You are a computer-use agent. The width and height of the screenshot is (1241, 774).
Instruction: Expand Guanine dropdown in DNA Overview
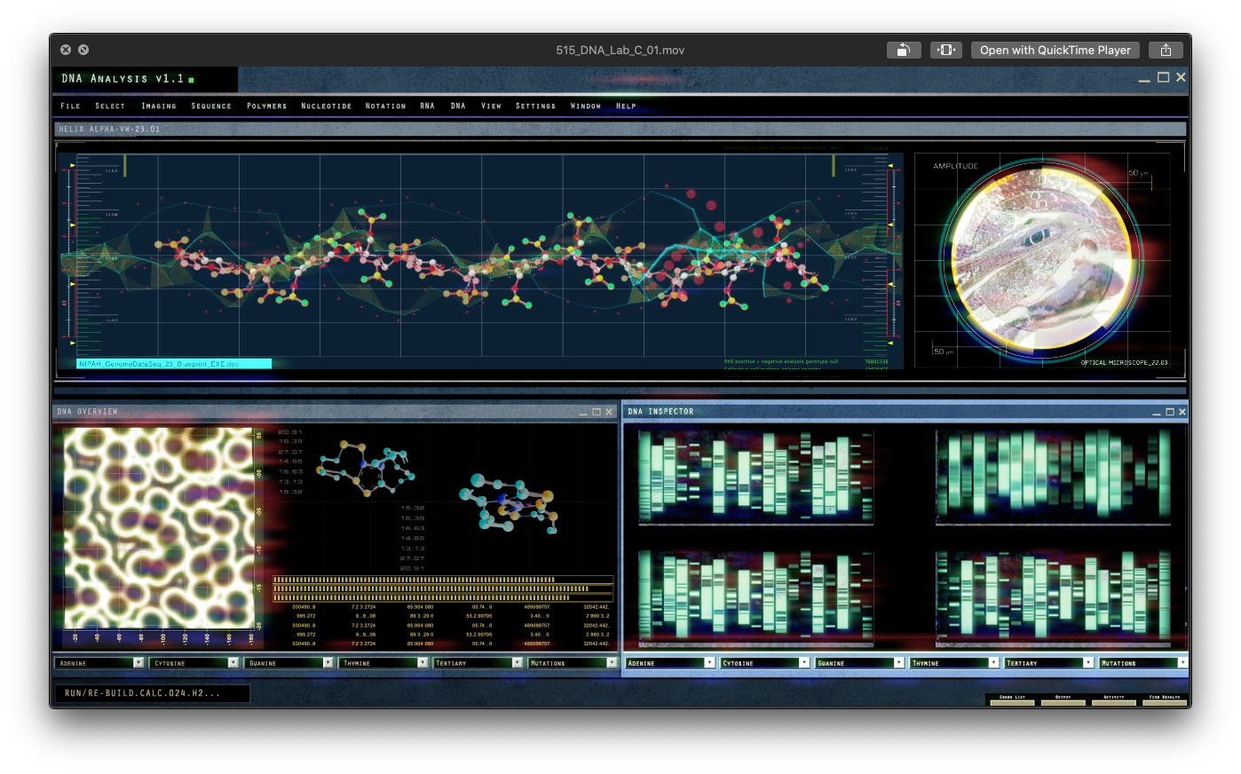[328, 663]
